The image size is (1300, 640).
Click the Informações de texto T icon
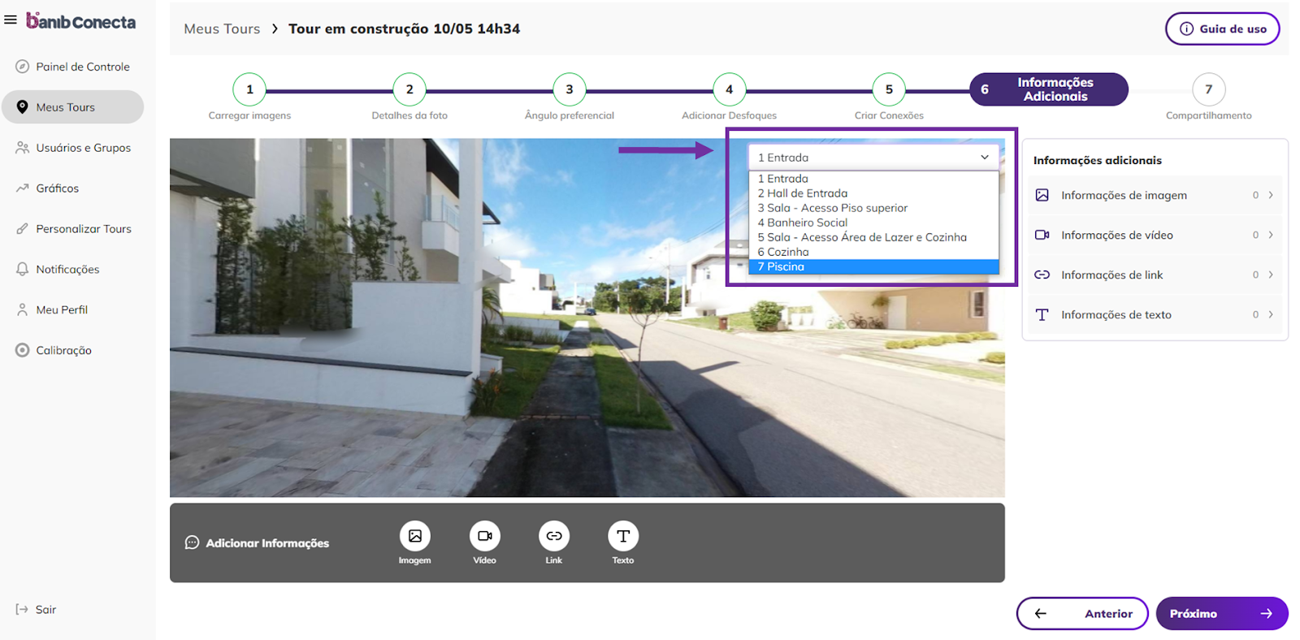(1042, 314)
